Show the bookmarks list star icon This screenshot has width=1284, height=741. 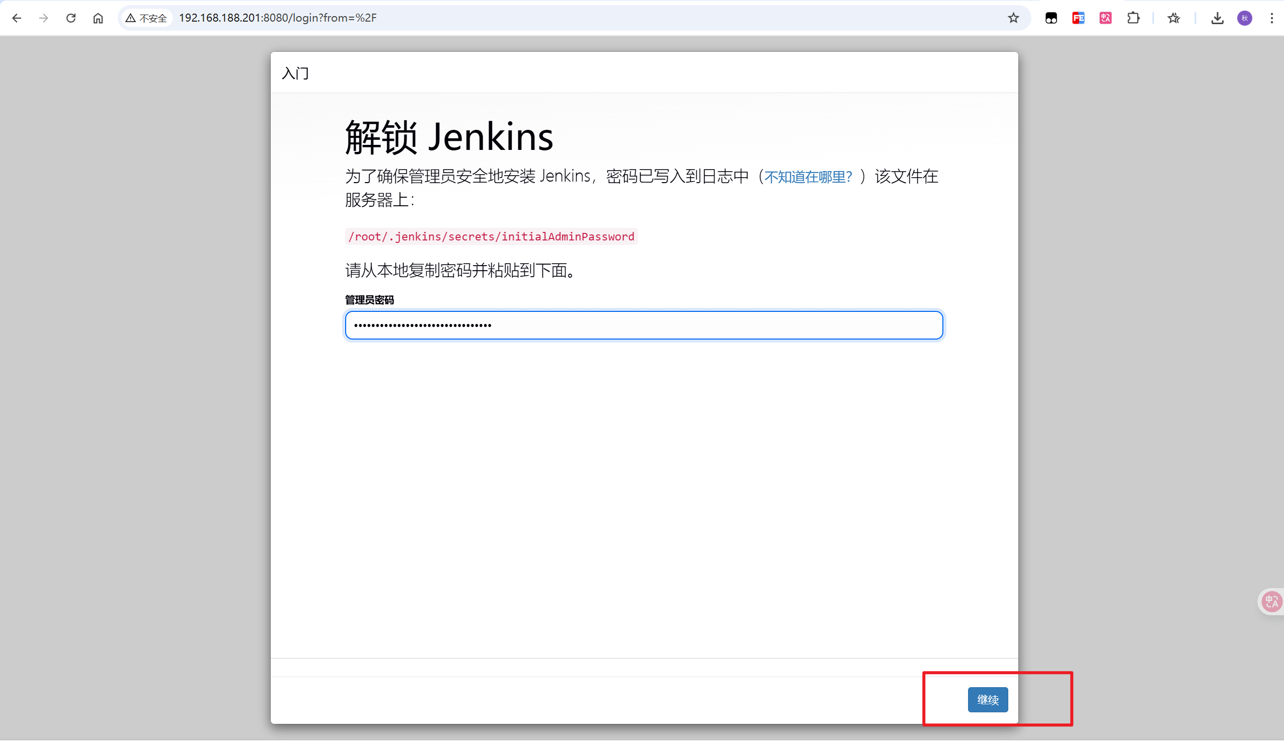[1174, 18]
